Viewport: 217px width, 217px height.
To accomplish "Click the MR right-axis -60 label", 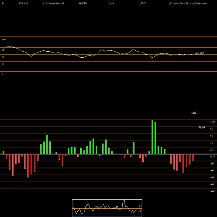I will (212, 178).
